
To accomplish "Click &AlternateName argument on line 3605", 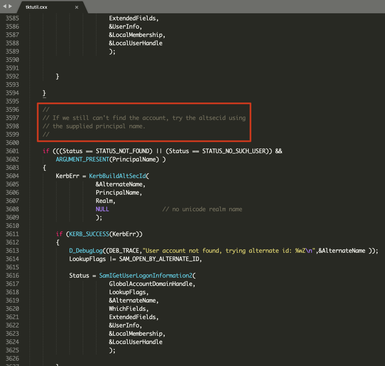I will pos(119,184).
